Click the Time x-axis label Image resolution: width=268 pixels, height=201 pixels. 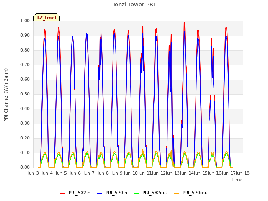coord(237,180)
